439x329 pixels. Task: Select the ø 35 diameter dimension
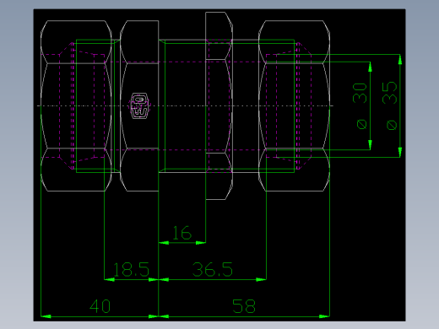(390, 105)
